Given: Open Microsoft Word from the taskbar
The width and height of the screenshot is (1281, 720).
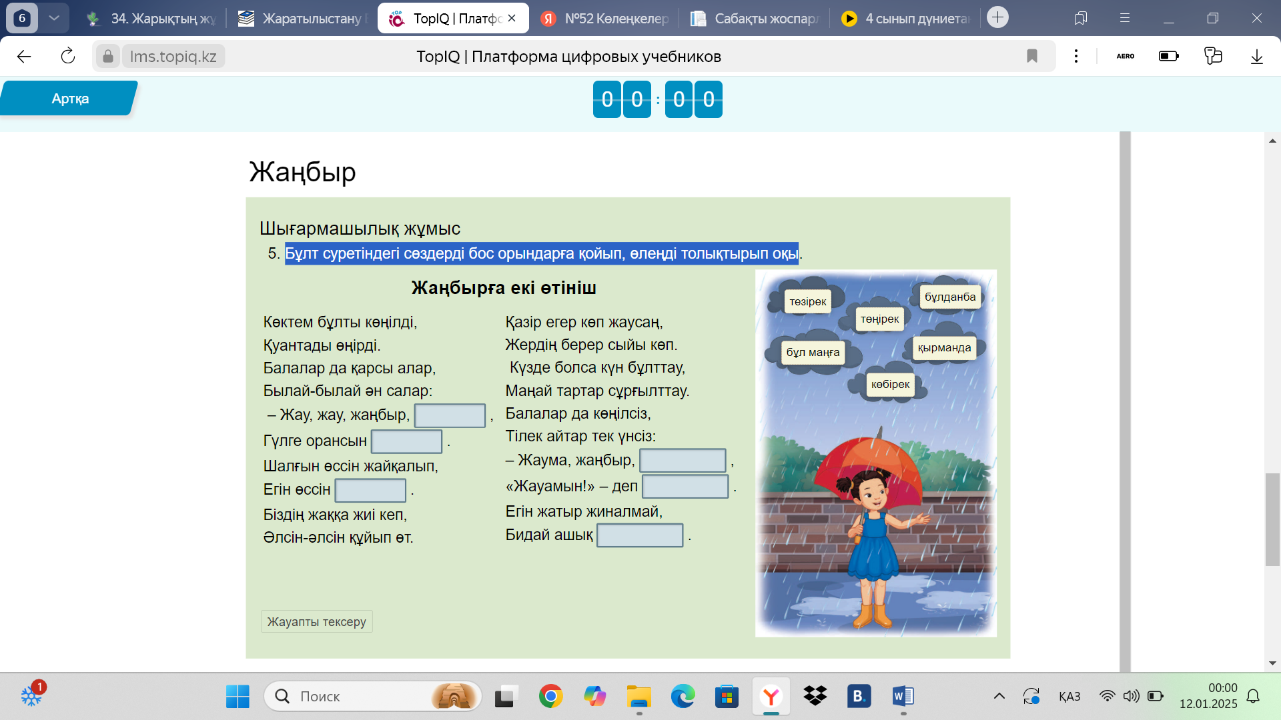Looking at the screenshot, I should (x=903, y=696).
